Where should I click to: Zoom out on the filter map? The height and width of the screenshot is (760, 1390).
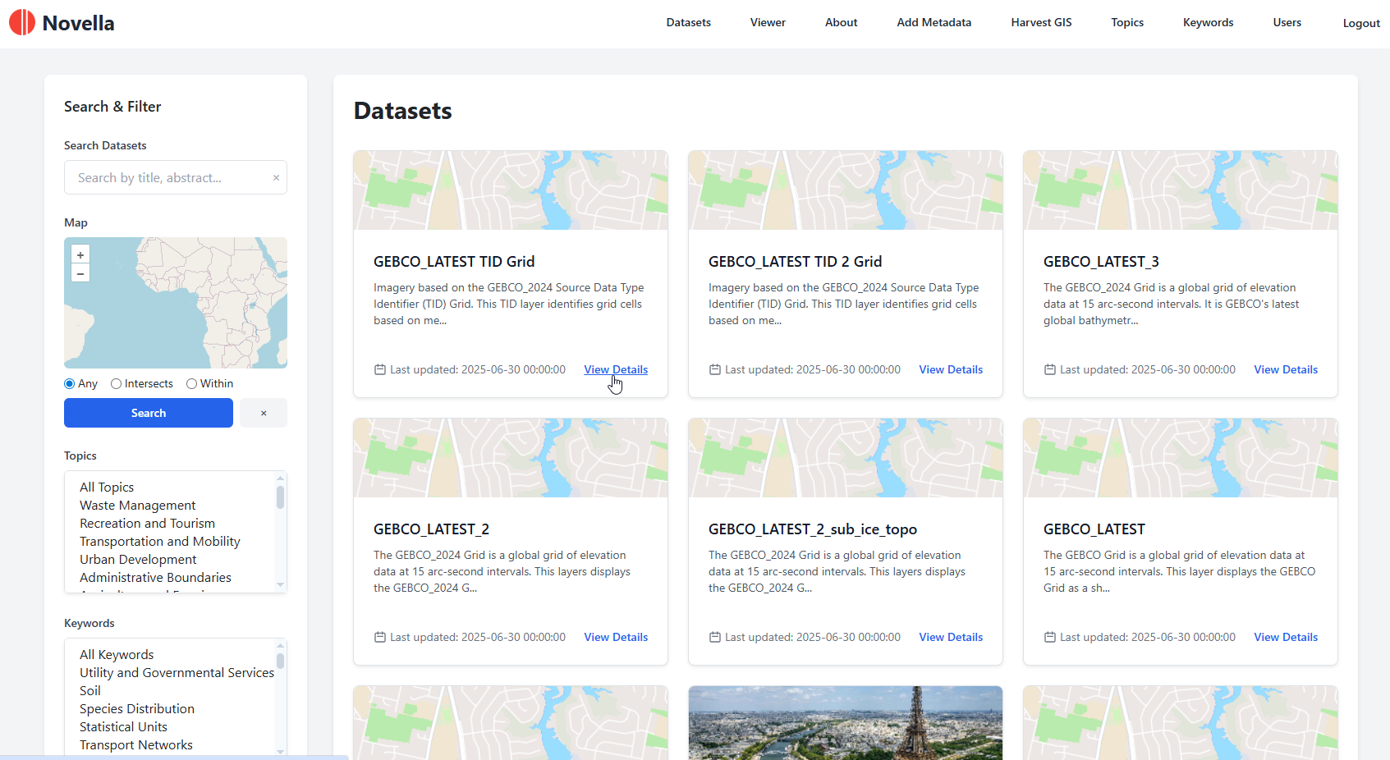(x=80, y=274)
